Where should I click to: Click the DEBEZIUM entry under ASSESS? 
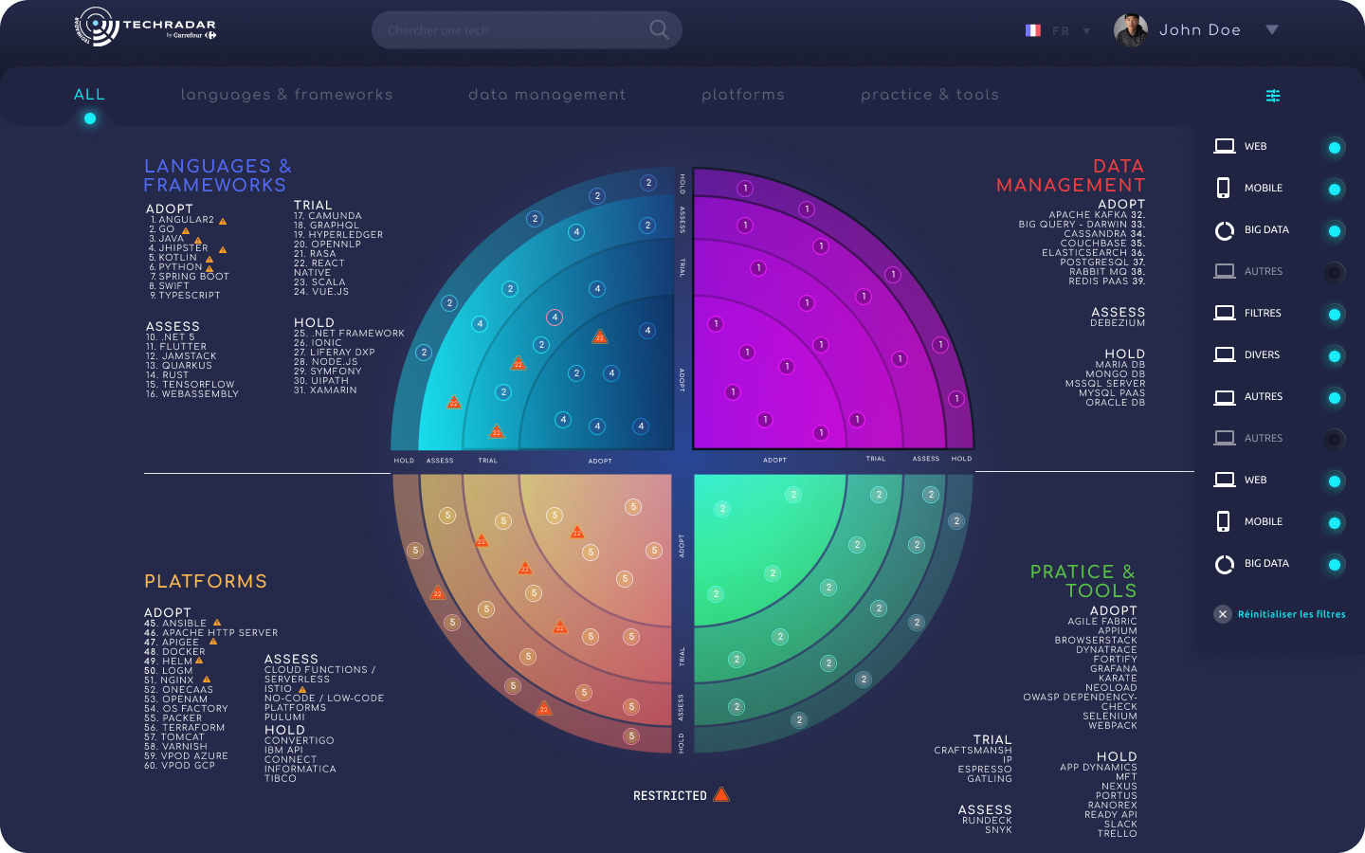click(1118, 323)
